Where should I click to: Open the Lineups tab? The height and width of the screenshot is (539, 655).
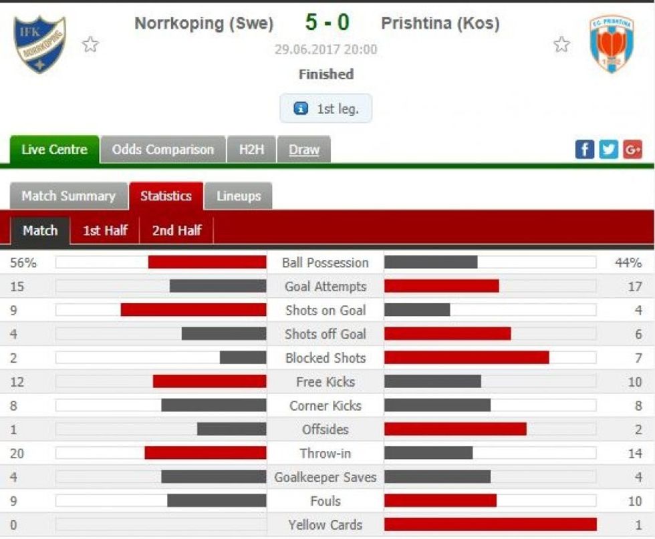coord(239,196)
